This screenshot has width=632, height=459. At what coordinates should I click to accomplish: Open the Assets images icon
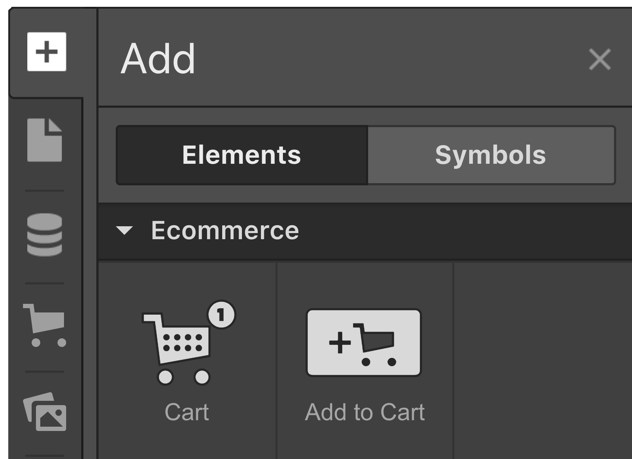pyautogui.click(x=45, y=412)
